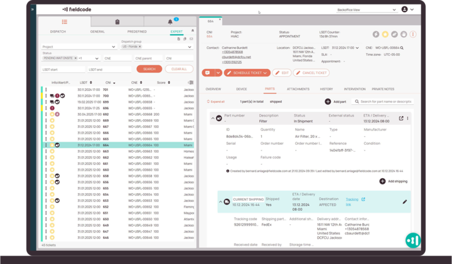This screenshot has width=452, height=264.
Task: Open the Project dropdown filter
Action: click(78, 46)
